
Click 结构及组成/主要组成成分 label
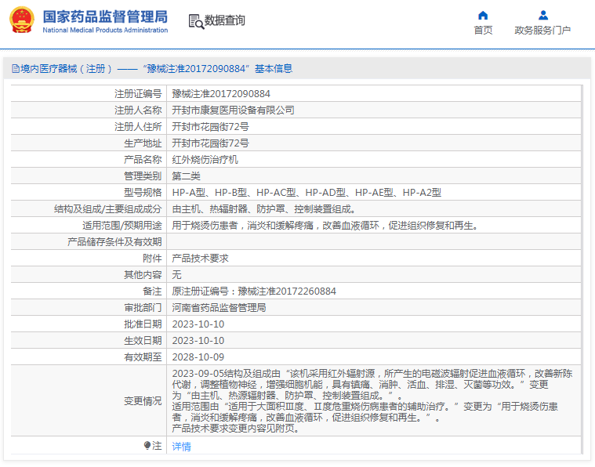(x=107, y=209)
